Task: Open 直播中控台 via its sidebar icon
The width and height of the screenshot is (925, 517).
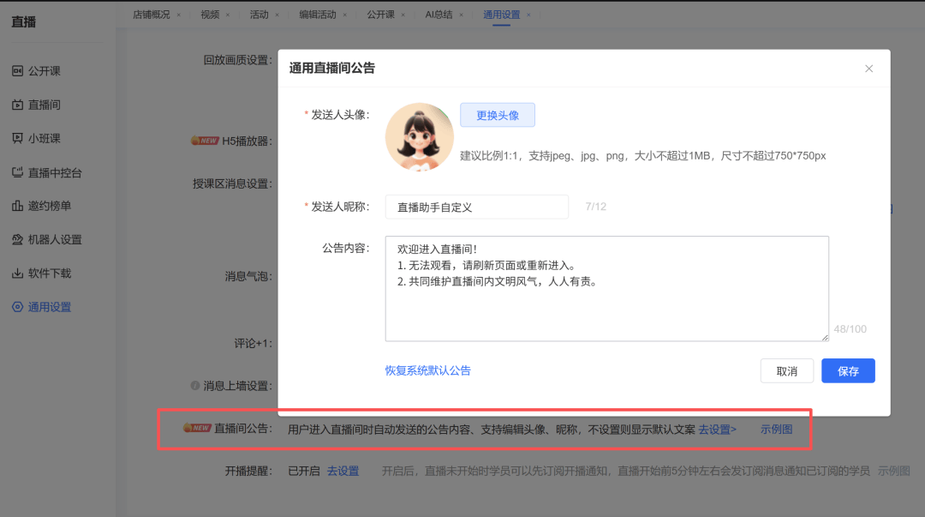Action: pos(17,172)
